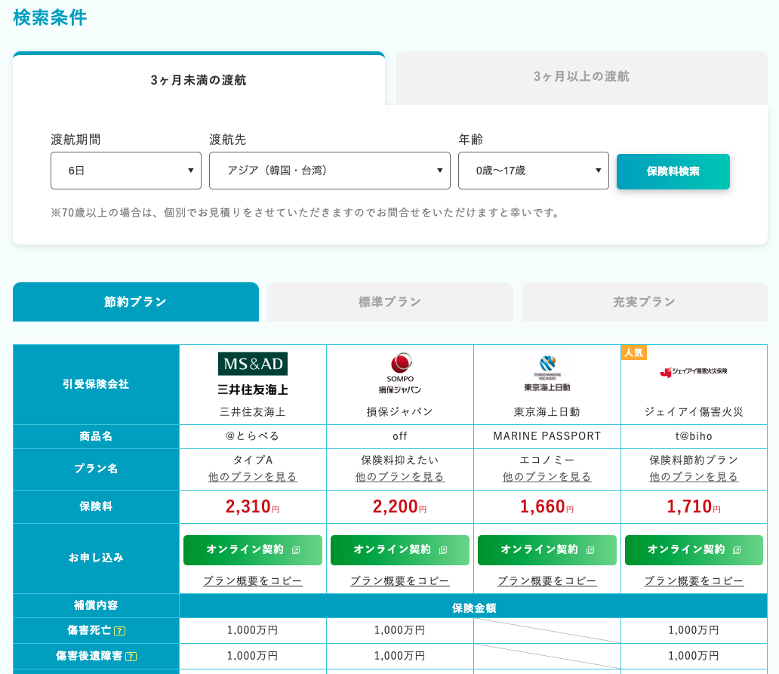Click the help icon beside 傷害後遺障害
Screen dimensions: 779x674
[x=131, y=657]
